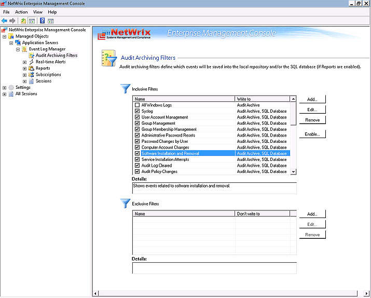Click the Name column header in Inclusive Filters
Screen dimensions: 371x298
click(184, 99)
